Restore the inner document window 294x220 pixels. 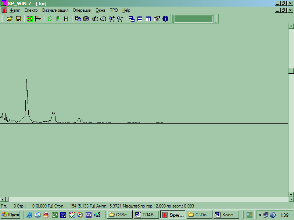click(283, 10)
